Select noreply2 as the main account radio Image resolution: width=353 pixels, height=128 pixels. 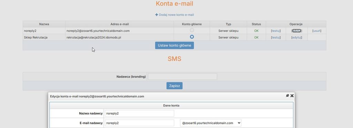(x=192, y=30)
